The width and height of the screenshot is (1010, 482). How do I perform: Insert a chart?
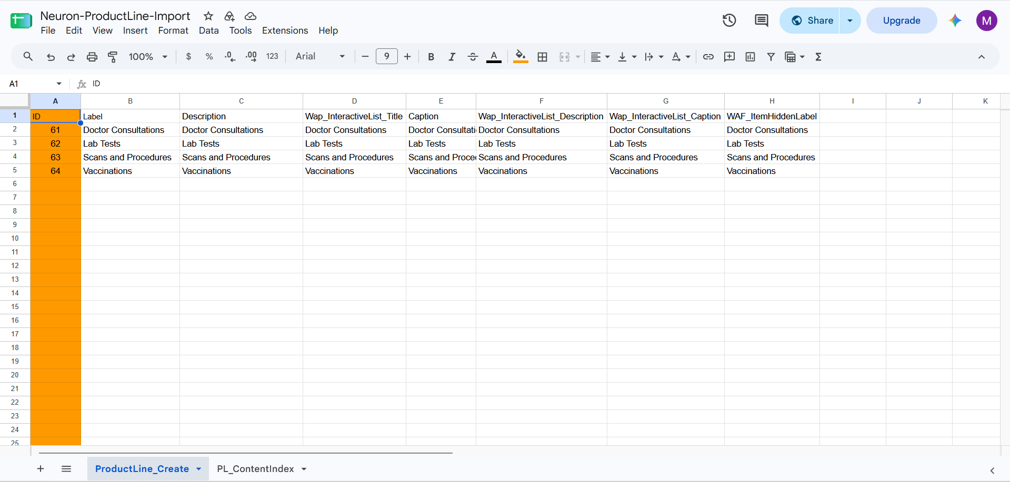(x=751, y=57)
